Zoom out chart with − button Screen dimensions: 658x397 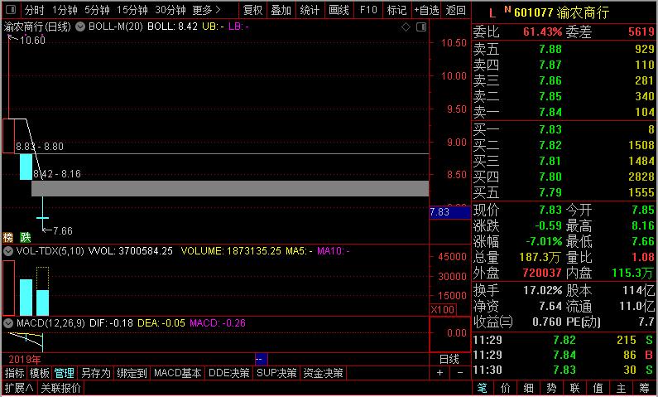click(460, 373)
